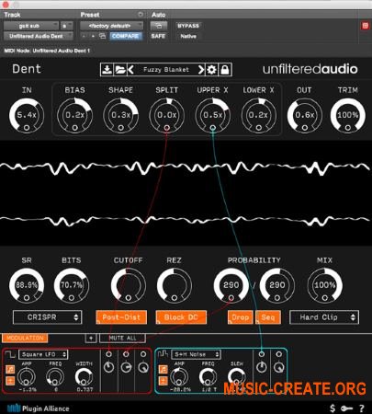Toggle Square LFO tempo sync note button
The height and width of the screenshot is (414, 372).
(x=10, y=369)
